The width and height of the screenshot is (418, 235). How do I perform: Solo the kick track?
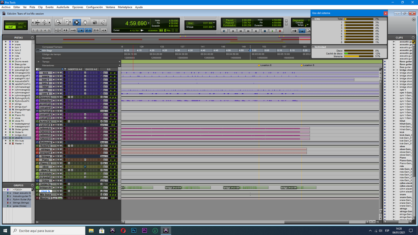58,73
